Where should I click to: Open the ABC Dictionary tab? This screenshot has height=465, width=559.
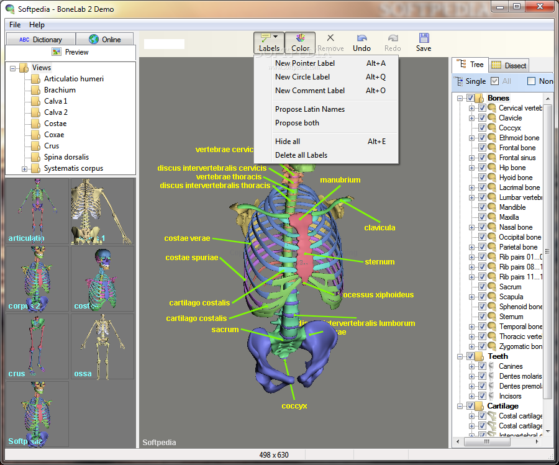pos(40,39)
